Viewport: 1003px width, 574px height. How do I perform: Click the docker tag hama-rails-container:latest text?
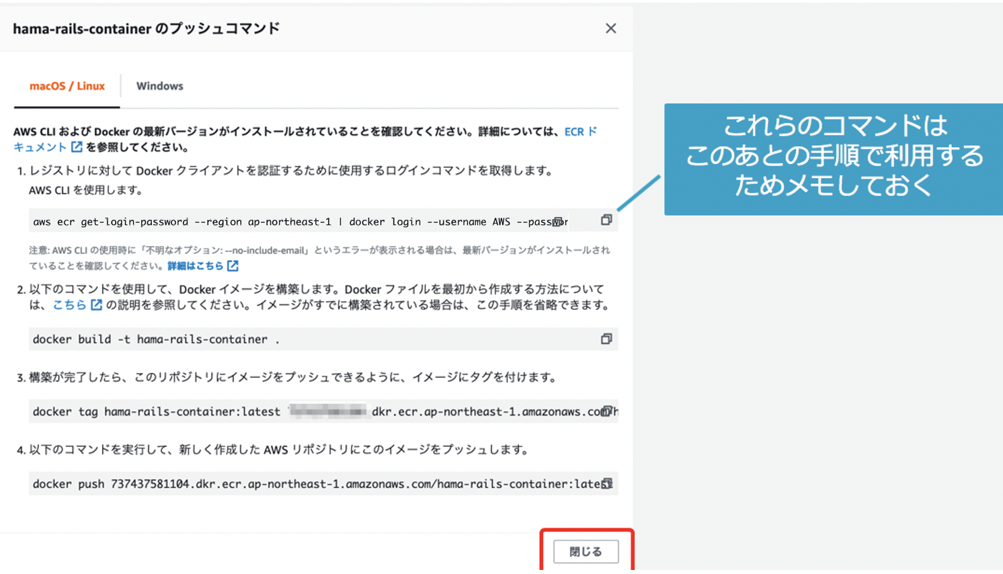[156, 411]
